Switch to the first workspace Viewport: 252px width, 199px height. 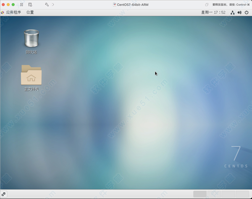coord(200,194)
